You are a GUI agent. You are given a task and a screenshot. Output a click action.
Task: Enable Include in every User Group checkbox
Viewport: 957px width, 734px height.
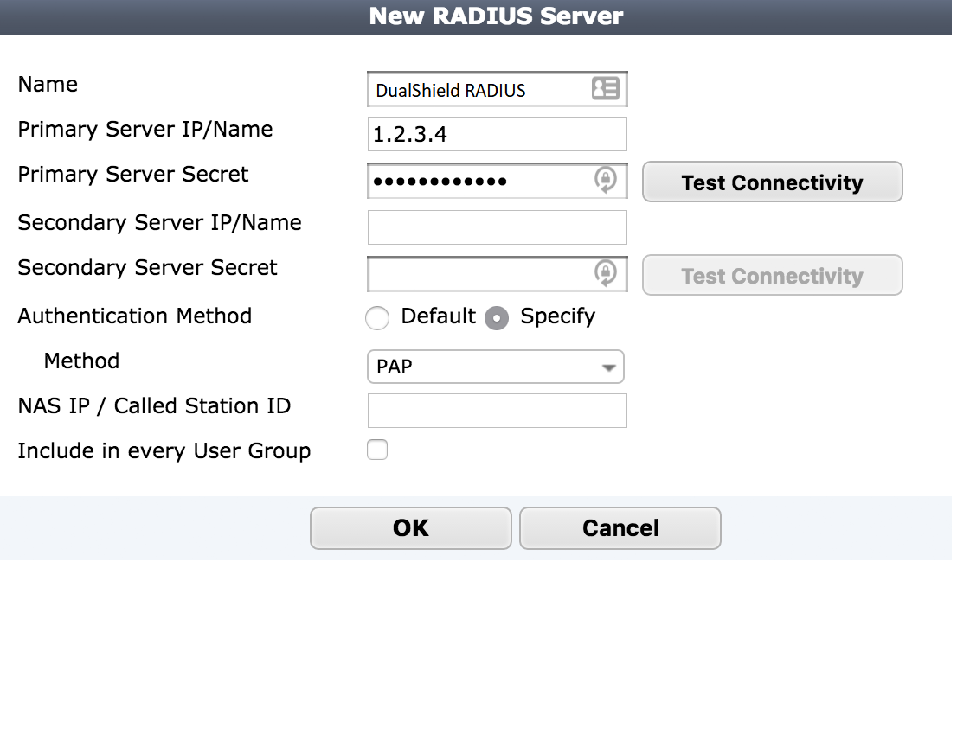pos(377,450)
